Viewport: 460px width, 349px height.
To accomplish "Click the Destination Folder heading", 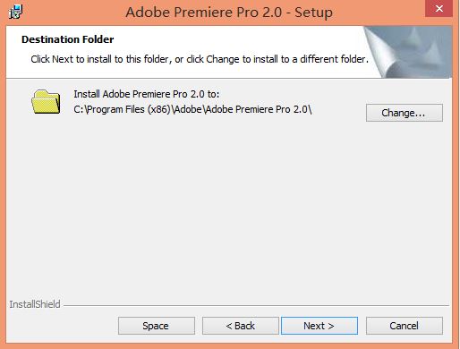I will tap(68, 39).
